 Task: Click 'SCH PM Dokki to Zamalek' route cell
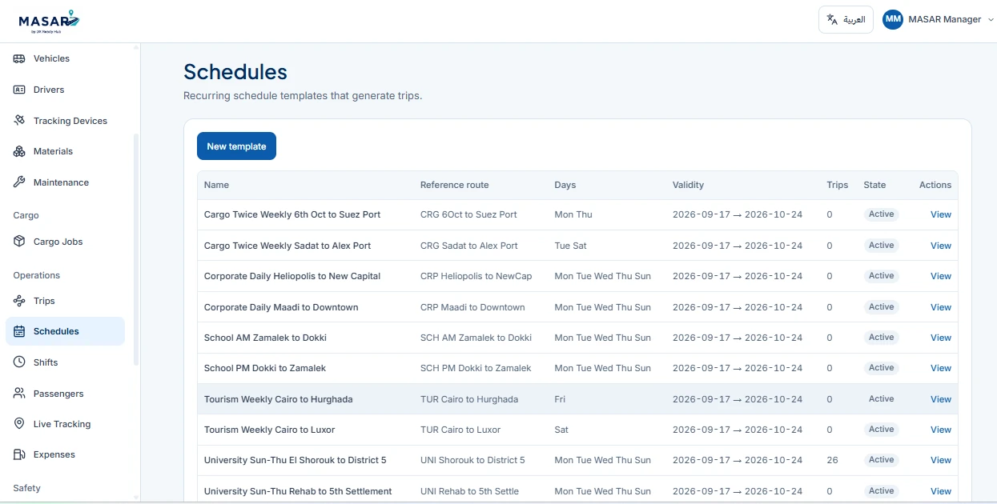[476, 368]
